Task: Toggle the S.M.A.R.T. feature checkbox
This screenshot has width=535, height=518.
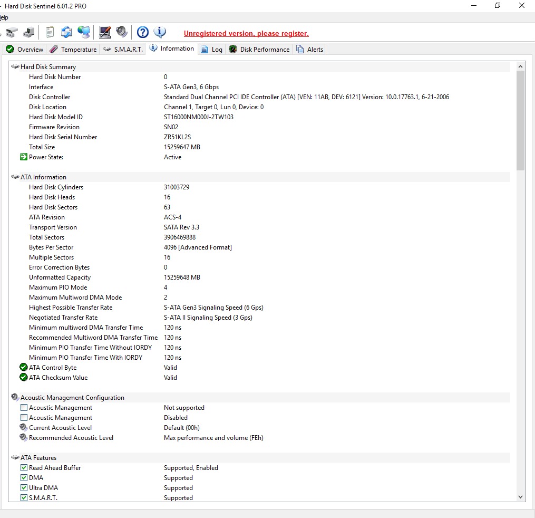Action: (x=24, y=497)
